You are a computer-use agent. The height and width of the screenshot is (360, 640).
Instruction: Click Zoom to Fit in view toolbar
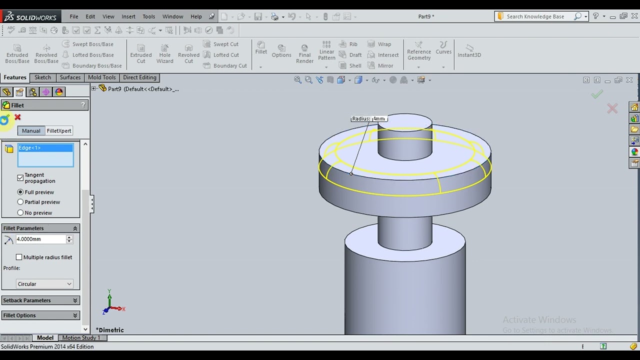(298, 80)
